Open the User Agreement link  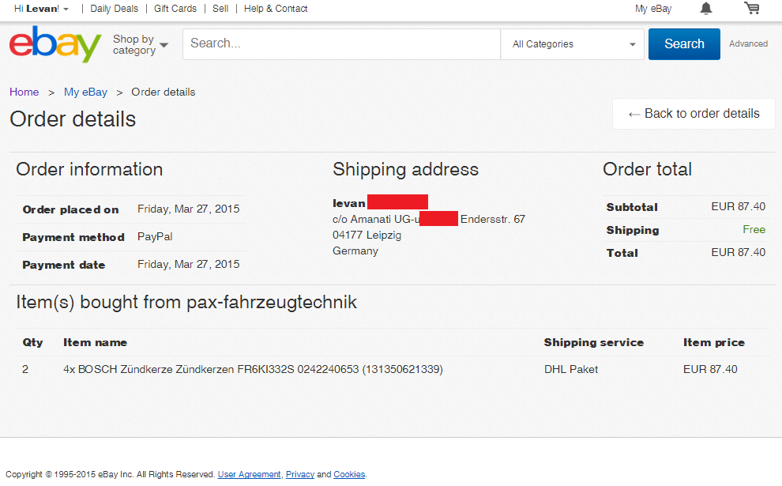coord(249,474)
